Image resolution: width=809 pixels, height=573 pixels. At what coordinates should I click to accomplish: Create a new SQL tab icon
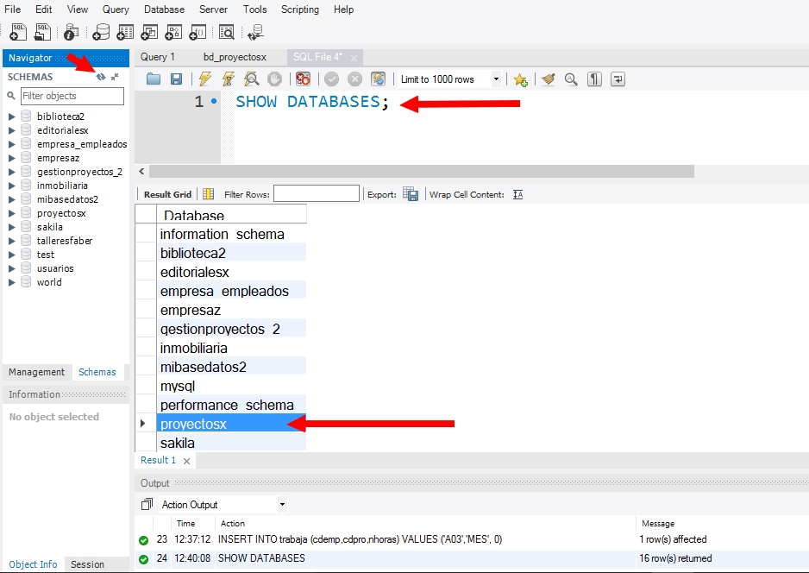pos(18,32)
